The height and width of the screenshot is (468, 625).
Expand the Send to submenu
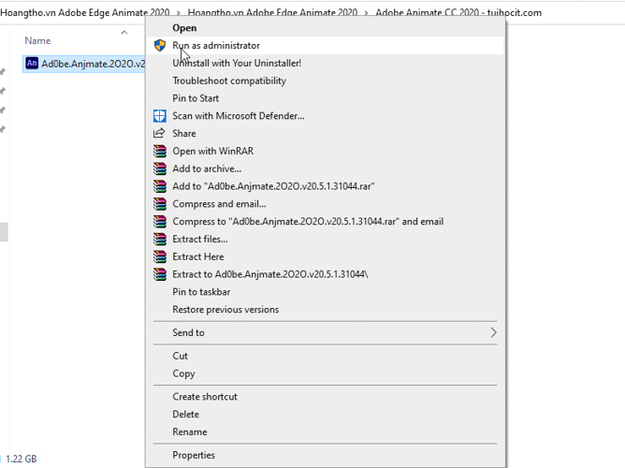pyautogui.click(x=326, y=332)
